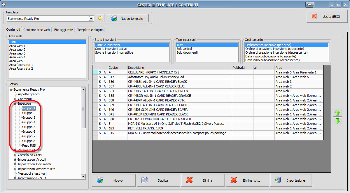Select Ordine di creazione inserzione (crescente)
This screenshot has height=193, width=350.
coord(287,49)
